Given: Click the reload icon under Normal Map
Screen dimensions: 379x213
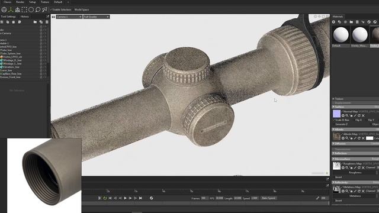Looking at the screenshot, I should point(359,116).
